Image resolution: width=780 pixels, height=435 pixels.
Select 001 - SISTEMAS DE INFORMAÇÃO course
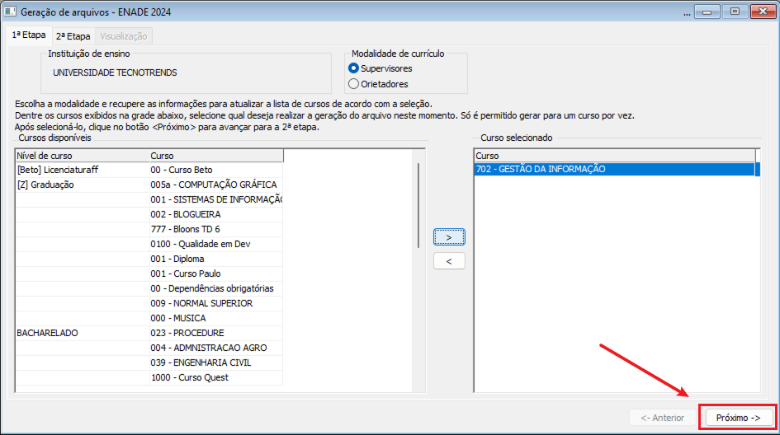(216, 199)
